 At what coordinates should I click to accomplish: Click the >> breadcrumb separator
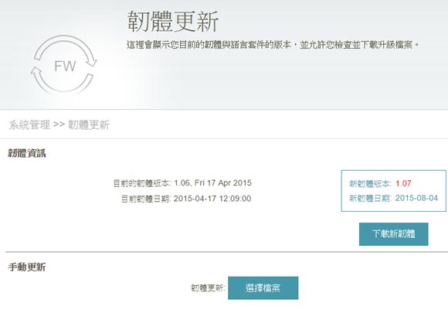59,124
